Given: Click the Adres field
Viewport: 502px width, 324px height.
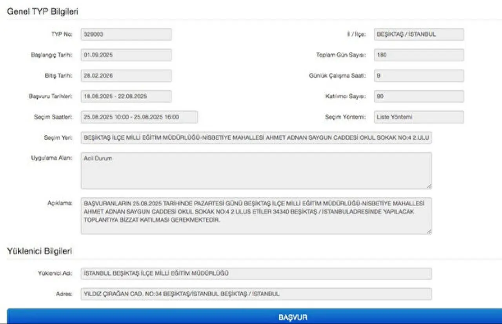Looking at the screenshot, I should coord(256,294).
